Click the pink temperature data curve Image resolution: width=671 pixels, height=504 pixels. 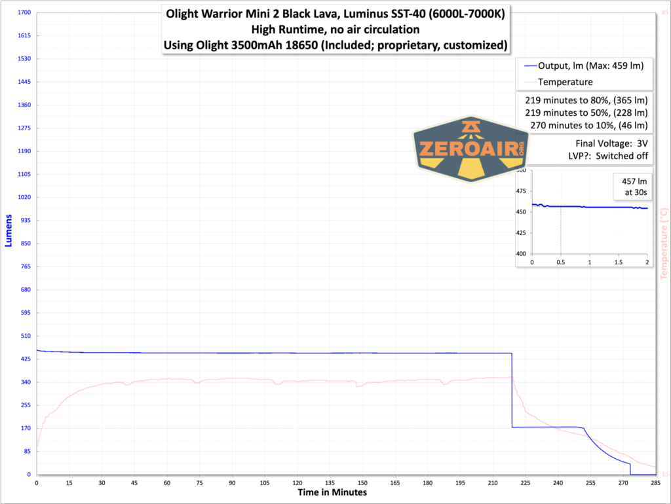(x=262, y=380)
